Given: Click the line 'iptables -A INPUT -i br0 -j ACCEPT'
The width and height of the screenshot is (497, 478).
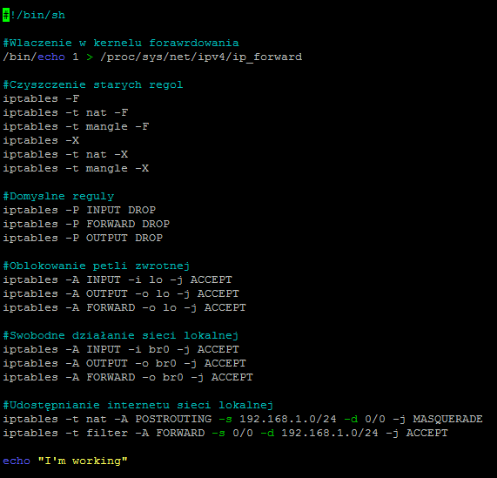Looking at the screenshot, I should [x=121, y=349].
